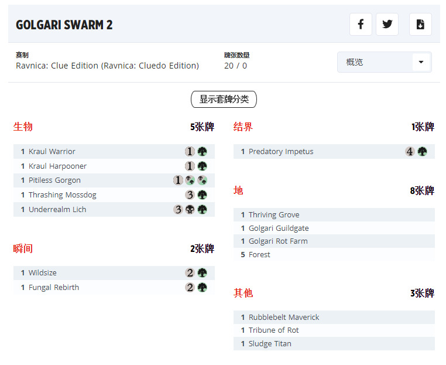446x365 pixels.
Task: Click the 生物 creature section header
Action: click(x=23, y=127)
